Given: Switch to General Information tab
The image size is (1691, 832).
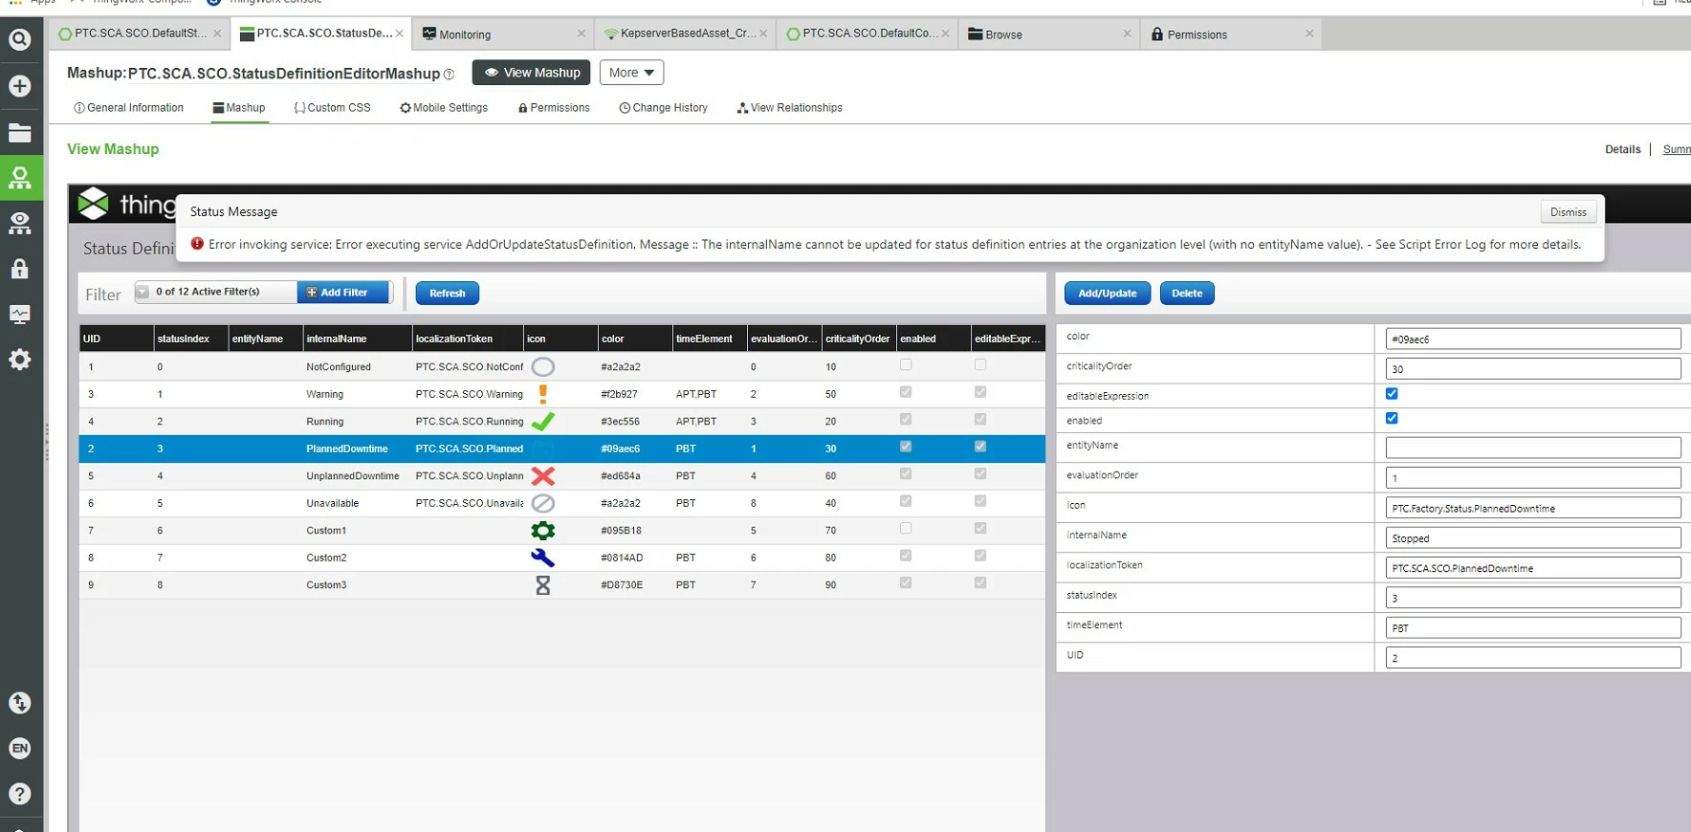Looking at the screenshot, I should click(x=128, y=108).
